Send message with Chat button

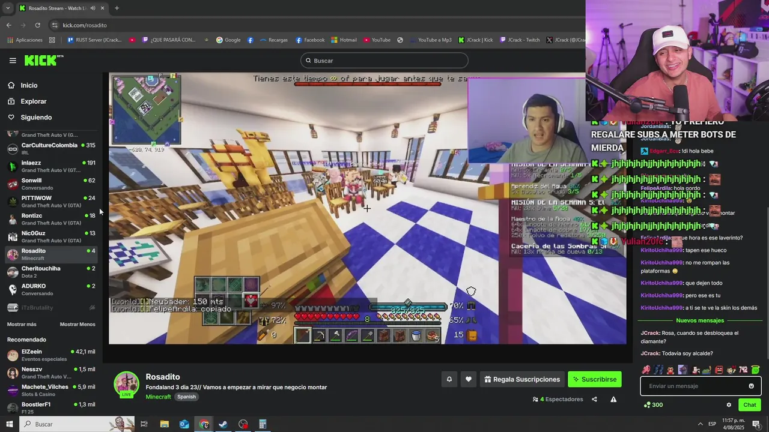(750, 405)
